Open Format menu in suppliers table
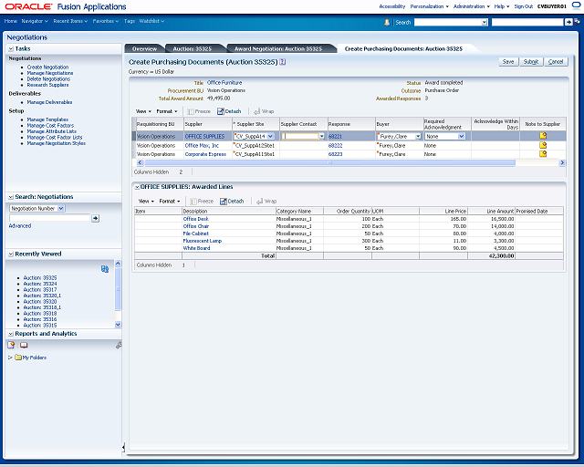This screenshot has width=584, height=467. [x=167, y=111]
